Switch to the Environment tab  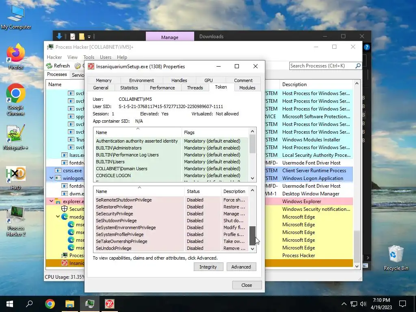tap(141, 80)
